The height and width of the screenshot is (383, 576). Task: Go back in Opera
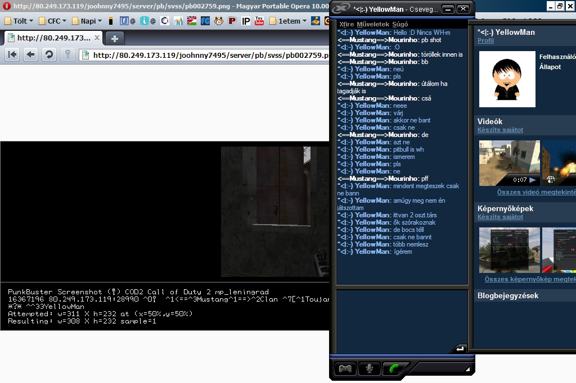(x=30, y=54)
